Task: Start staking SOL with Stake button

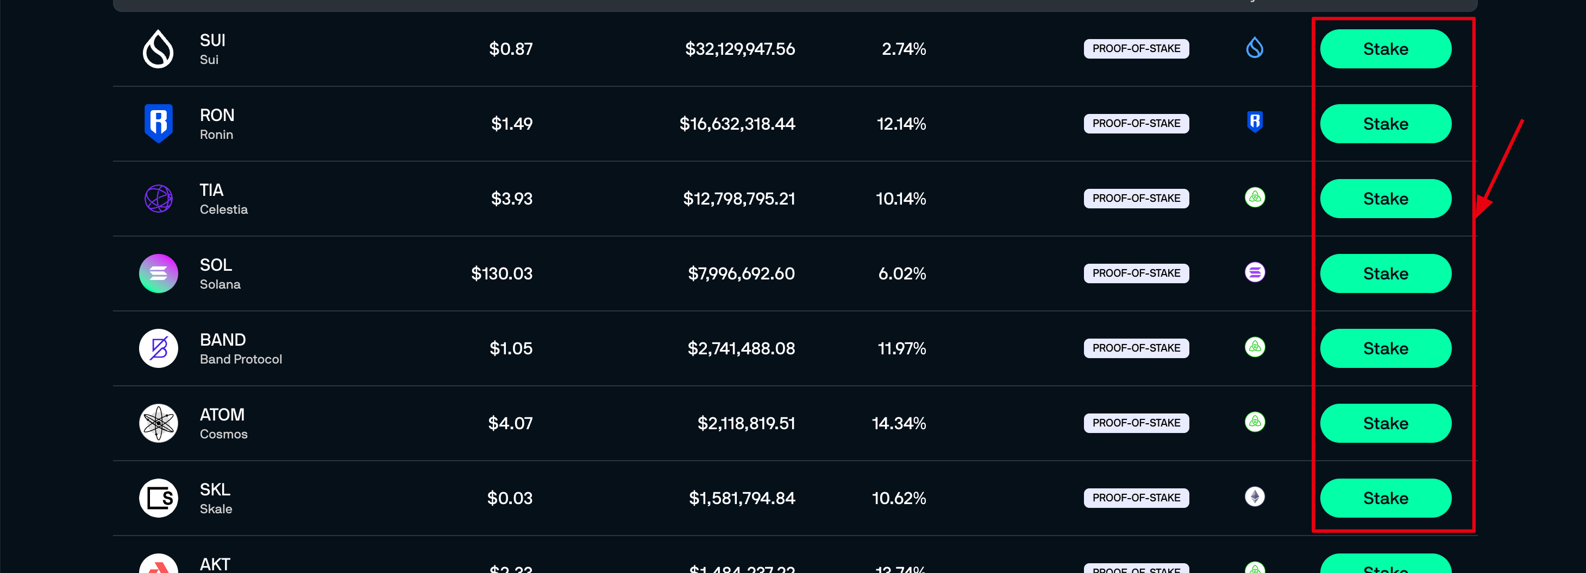Action: 1384,273
